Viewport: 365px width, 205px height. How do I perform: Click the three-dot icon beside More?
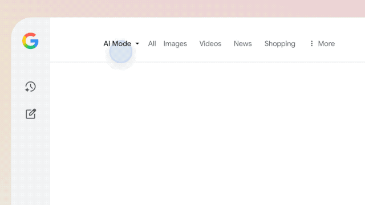coord(312,43)
